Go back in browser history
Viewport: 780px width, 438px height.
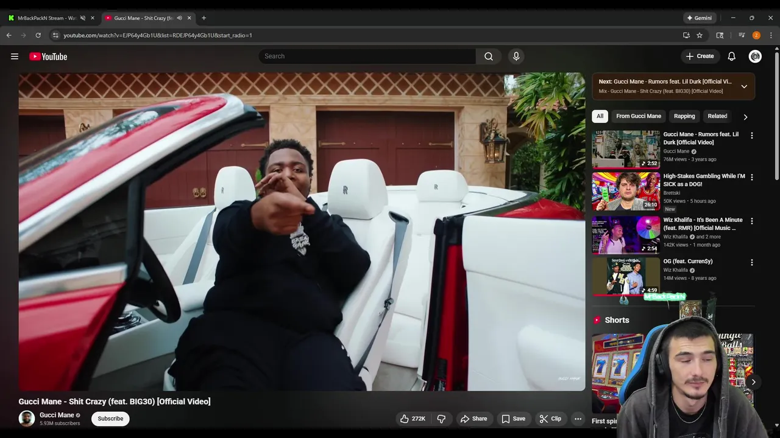click(x=9, y=35)
